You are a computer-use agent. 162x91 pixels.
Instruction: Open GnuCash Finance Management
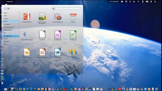pos(42,18)
